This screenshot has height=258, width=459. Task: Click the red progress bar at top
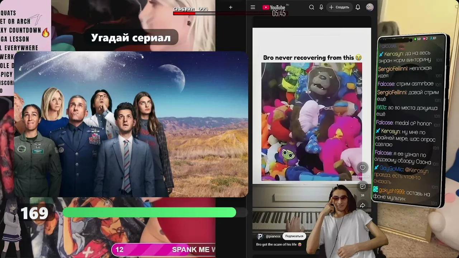coord(230,13)
